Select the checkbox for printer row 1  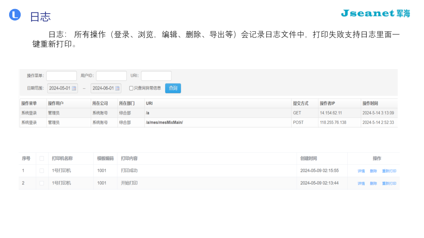coord(42,171)
